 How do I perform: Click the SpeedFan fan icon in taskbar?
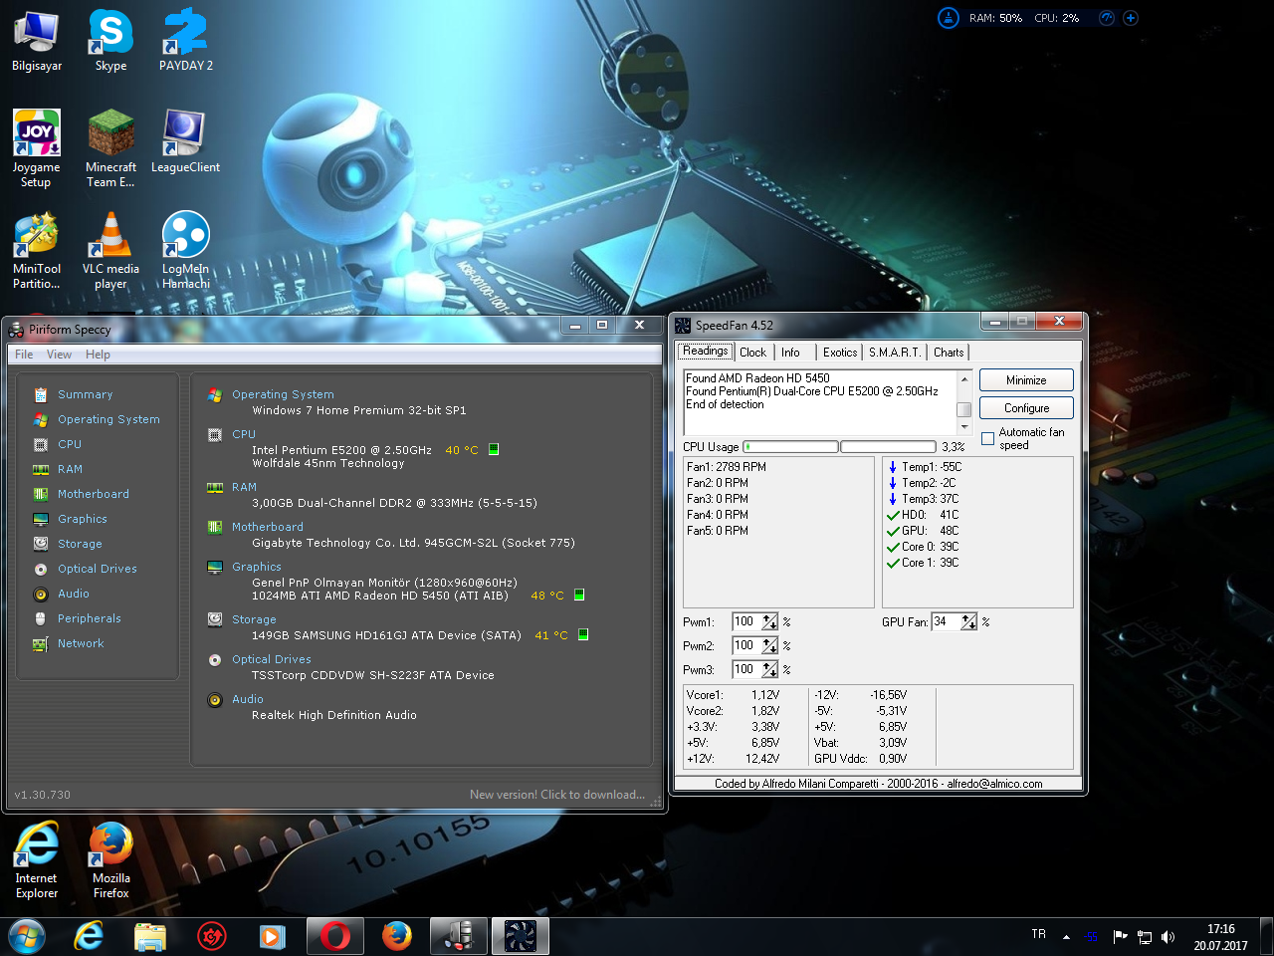520,936
